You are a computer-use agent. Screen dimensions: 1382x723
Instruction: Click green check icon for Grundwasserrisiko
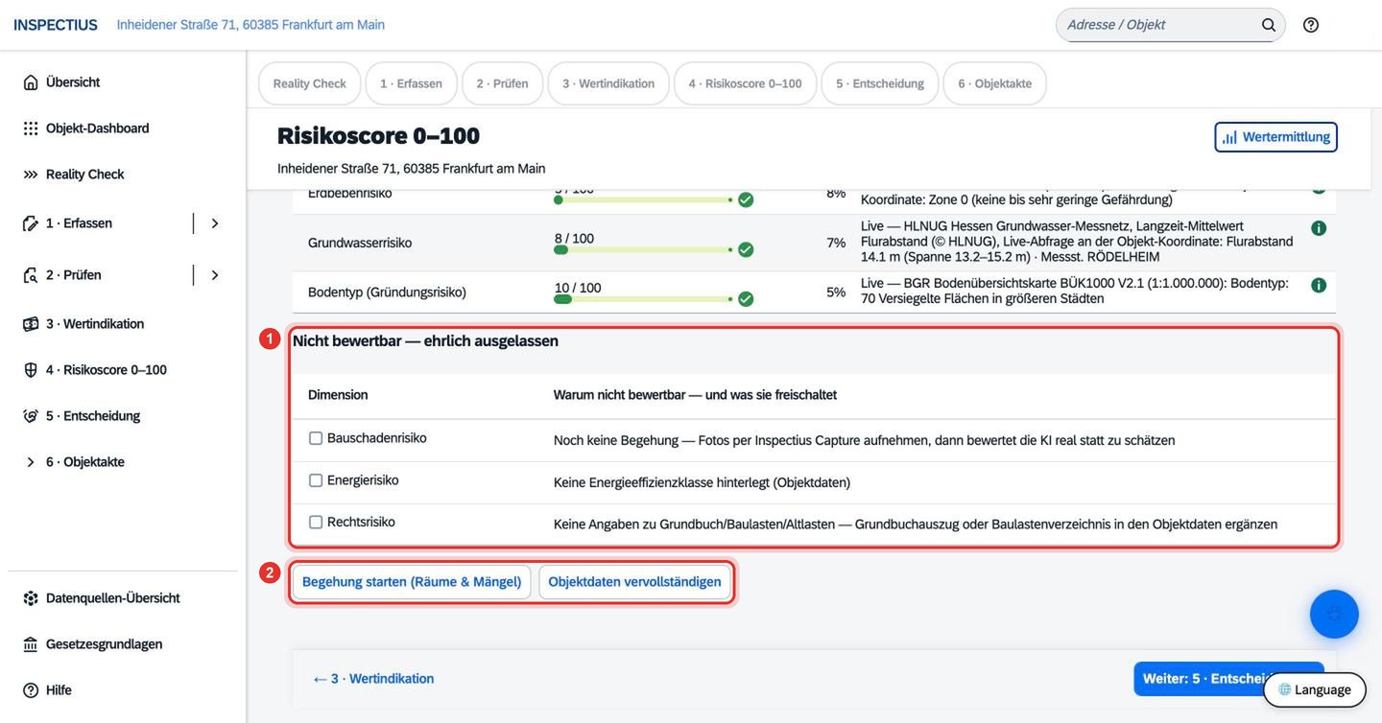click(x=746, y=249)
